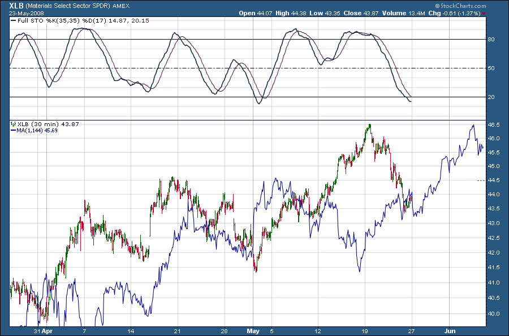Click the date axis label 14
This screenshot has width=509, height=336.
[131, 331]
